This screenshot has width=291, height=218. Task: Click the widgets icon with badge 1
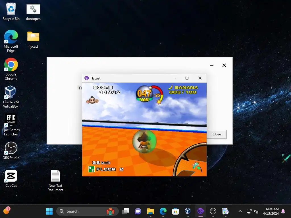(7, 211)
